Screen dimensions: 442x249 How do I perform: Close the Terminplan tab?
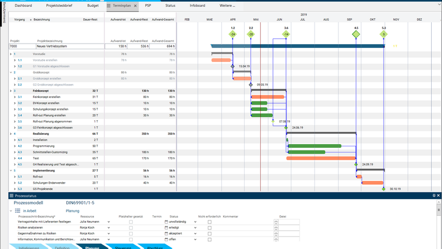pyautogui.click(x=135, y=6)
